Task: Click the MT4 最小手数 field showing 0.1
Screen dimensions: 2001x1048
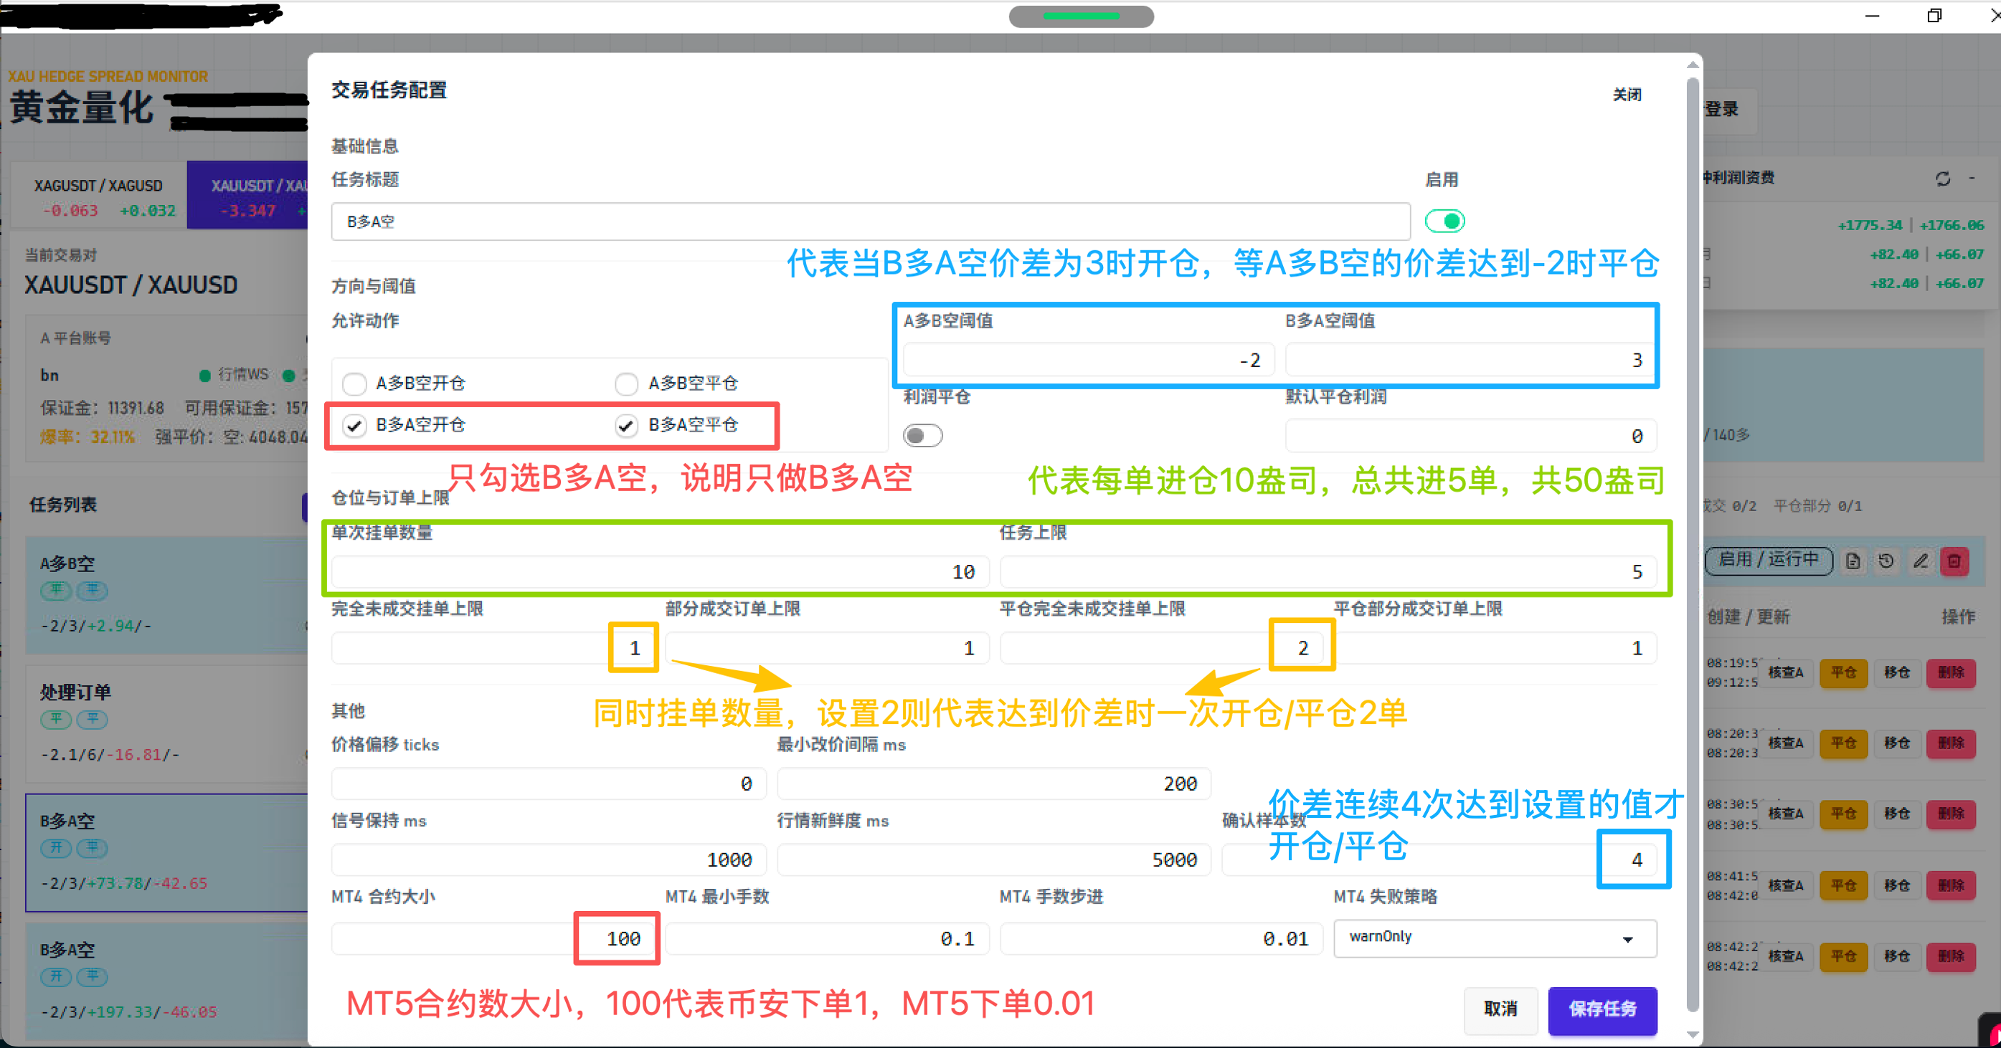Action: click(x=827, y=939)
